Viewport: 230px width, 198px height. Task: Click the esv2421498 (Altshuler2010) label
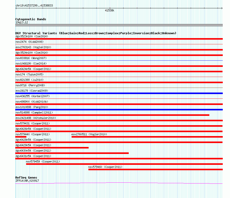[x=36, y=118]
